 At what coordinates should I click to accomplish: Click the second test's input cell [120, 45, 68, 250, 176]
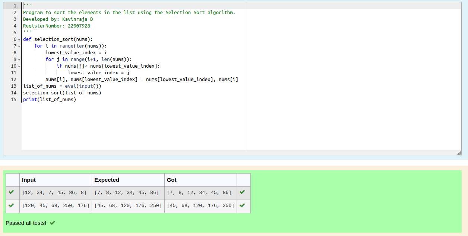55,206
